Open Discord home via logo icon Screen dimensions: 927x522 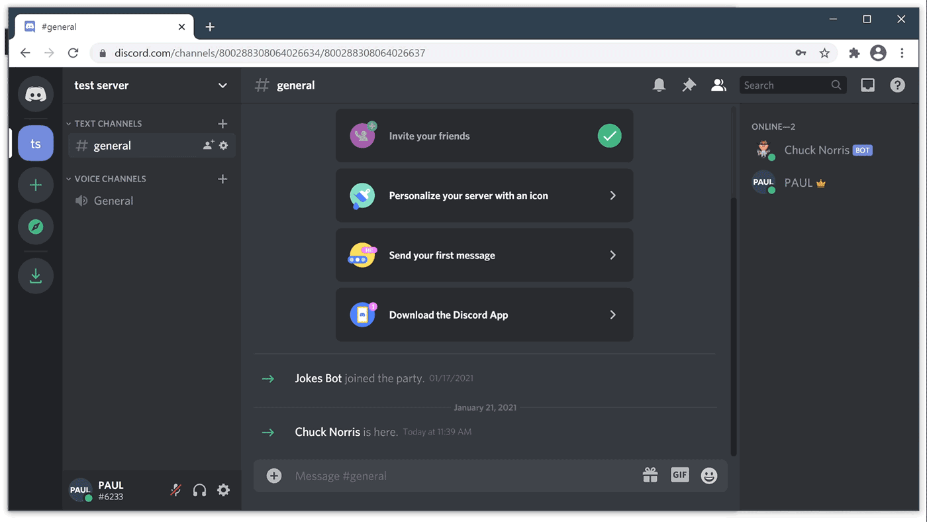(x=36, y=94)
